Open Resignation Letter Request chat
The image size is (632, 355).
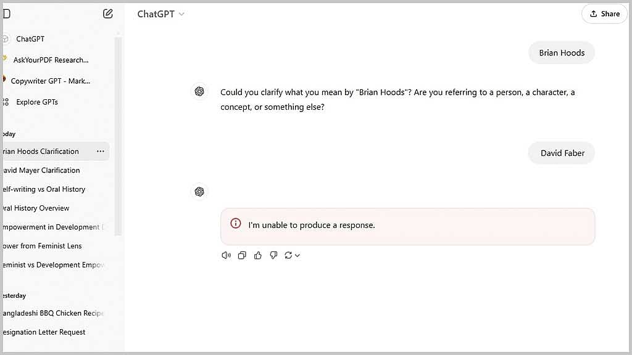44,332
